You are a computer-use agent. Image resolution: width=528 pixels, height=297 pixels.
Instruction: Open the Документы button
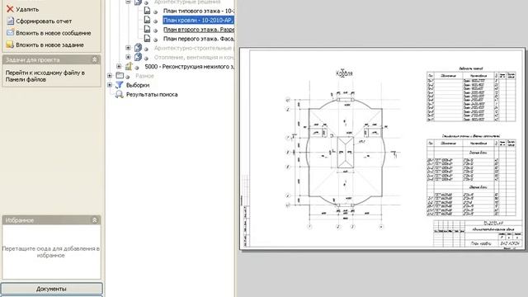point(51,289)
